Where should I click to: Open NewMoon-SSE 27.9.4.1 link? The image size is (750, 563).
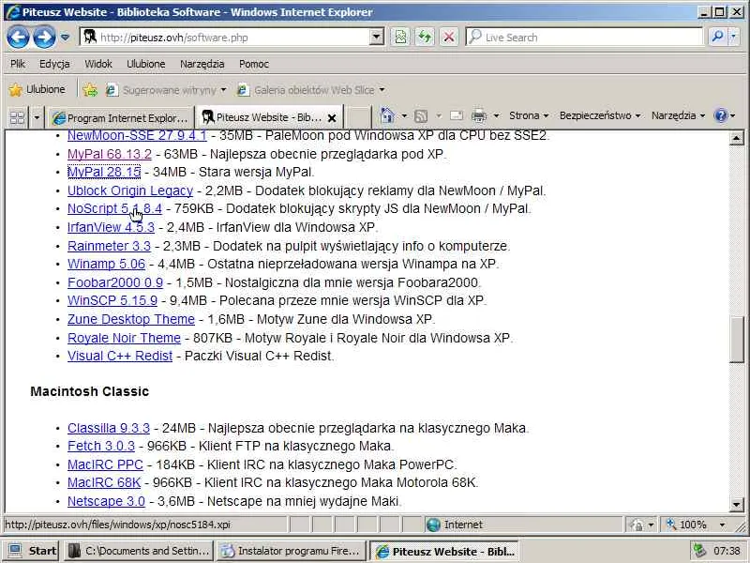pyautogui.click(x=137, y=135)
